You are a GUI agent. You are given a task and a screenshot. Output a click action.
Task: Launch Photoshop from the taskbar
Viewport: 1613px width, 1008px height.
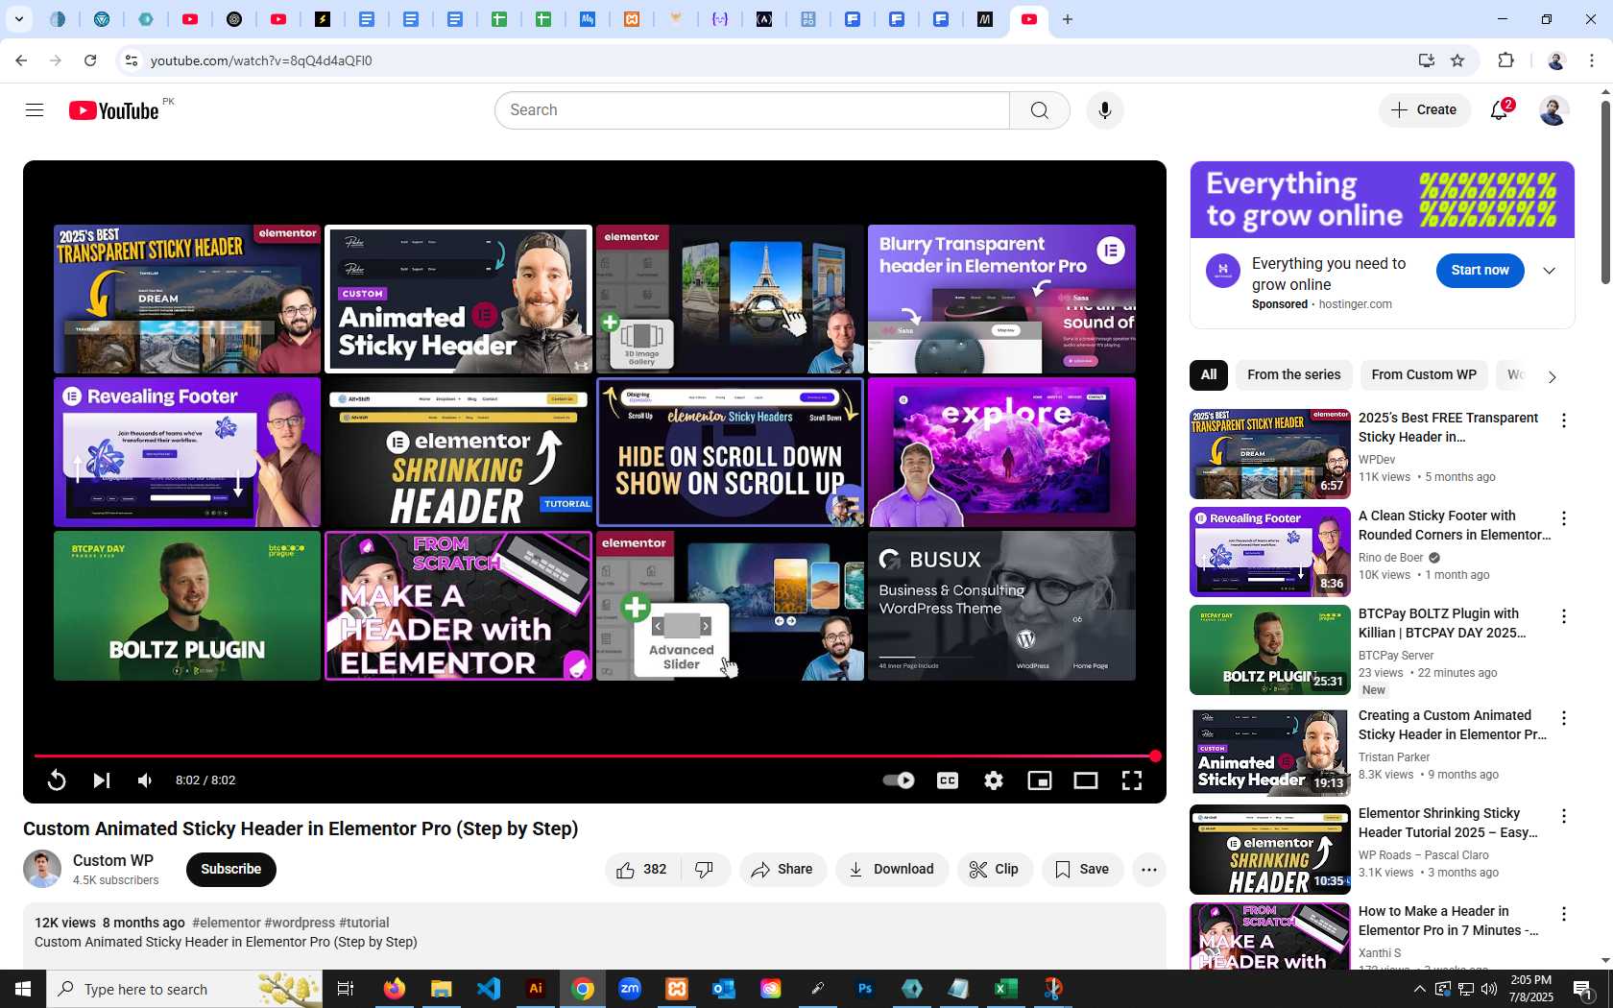click(x=865, y=989)
